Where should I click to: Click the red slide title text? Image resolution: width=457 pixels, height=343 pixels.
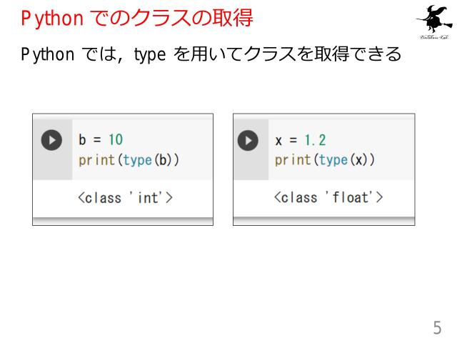tap(136, 18)
